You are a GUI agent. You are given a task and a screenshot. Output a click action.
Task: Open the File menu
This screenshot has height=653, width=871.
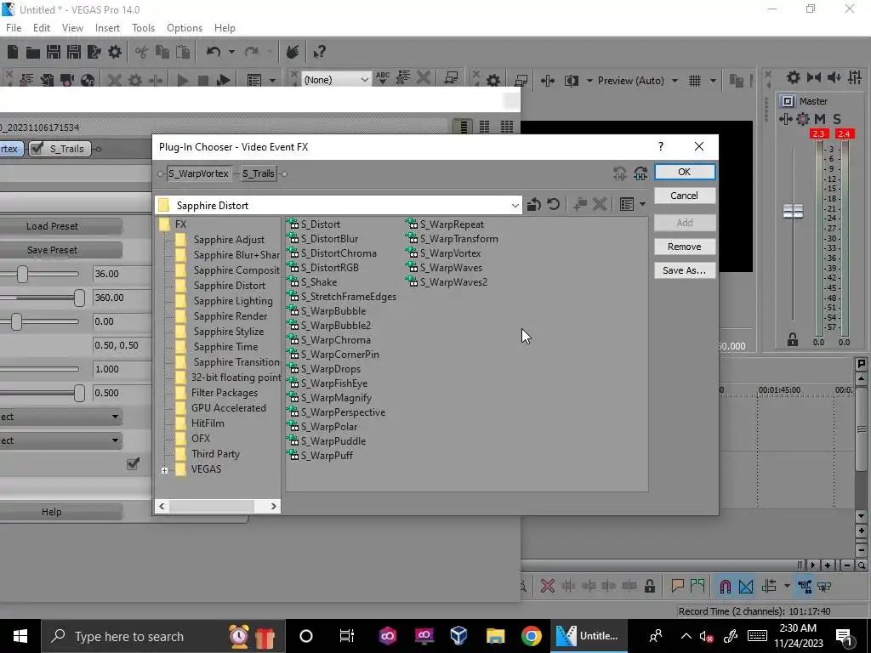point(14,28)
